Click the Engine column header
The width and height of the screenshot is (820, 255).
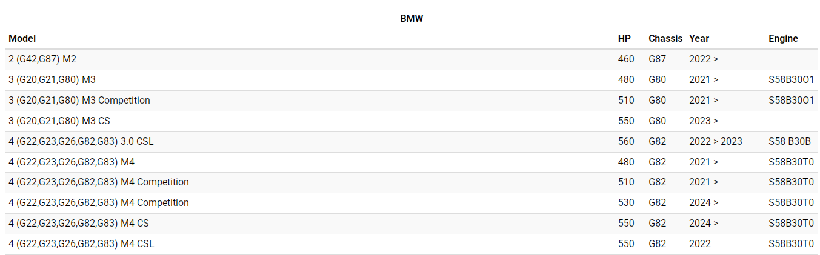(783, 38)
